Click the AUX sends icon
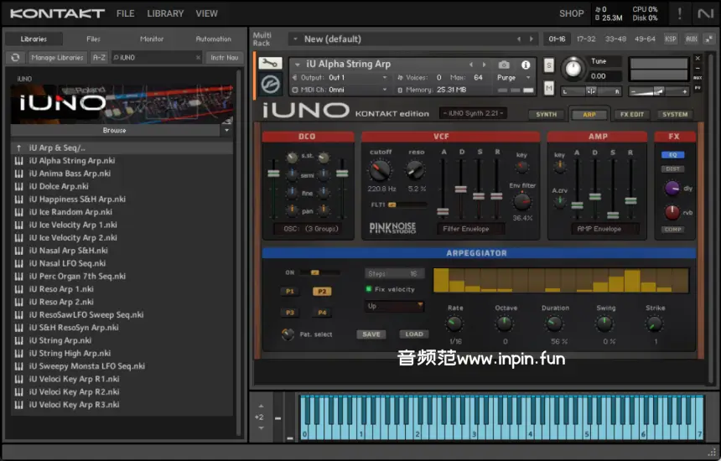This screenshot has width=721, height=461. 691,39
